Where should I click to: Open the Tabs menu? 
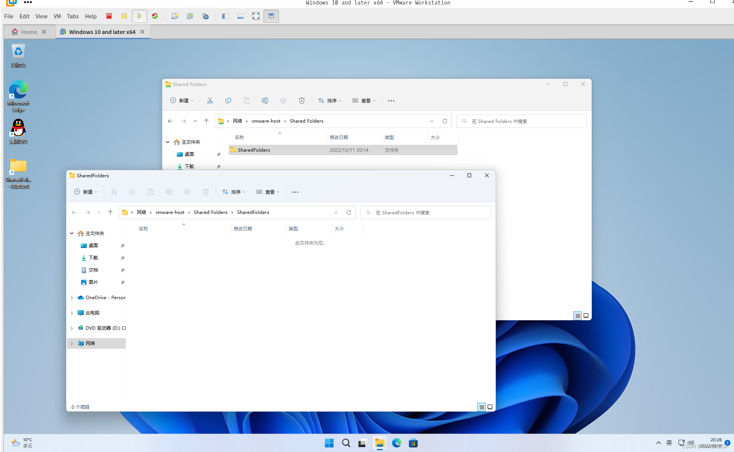[73, 16]
